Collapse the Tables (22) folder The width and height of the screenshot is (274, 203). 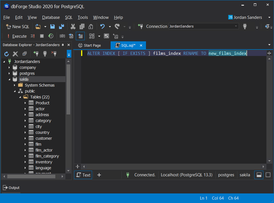[x=20, y=97]
